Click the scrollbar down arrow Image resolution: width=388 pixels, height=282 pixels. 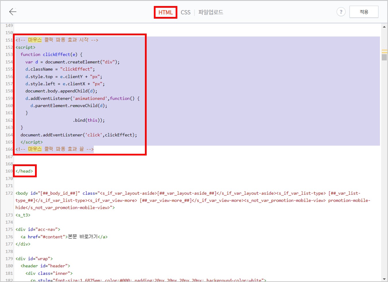pos(384,279)
